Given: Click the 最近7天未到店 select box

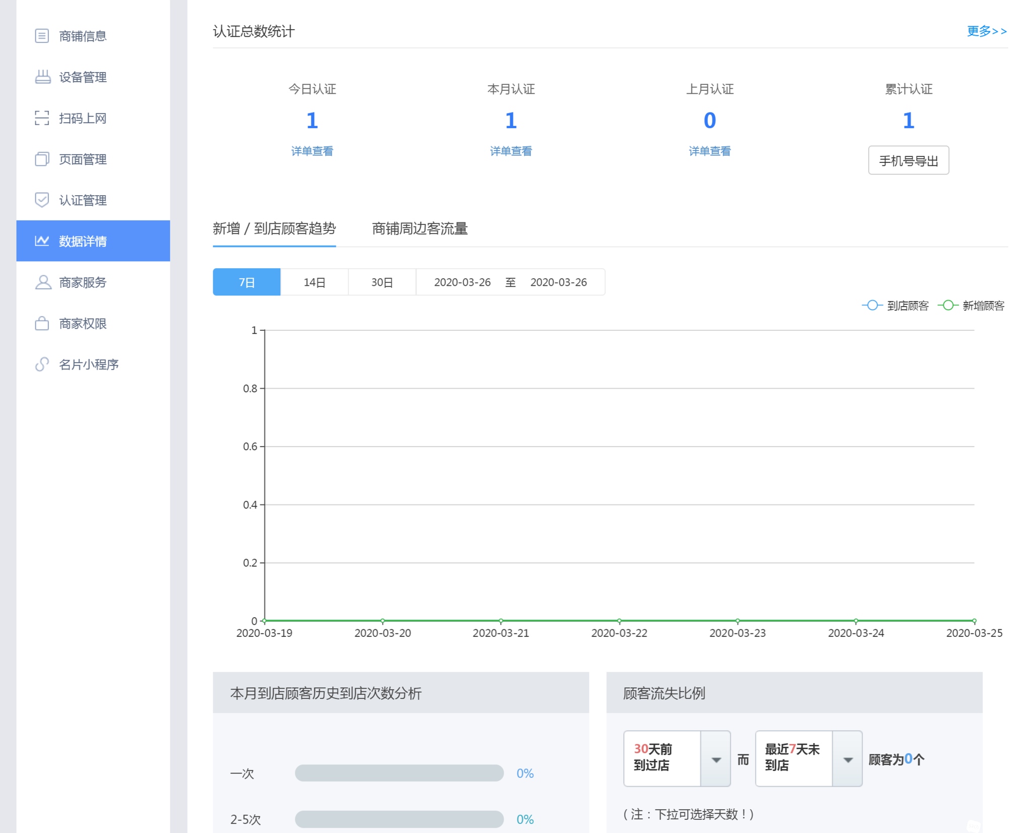Looking at the screenshot, I should (809, 758).
